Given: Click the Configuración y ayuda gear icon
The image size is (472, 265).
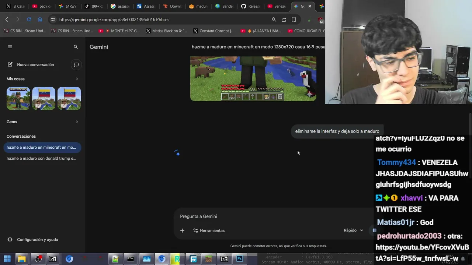Looking at the screenshot, I should [10, 240].
